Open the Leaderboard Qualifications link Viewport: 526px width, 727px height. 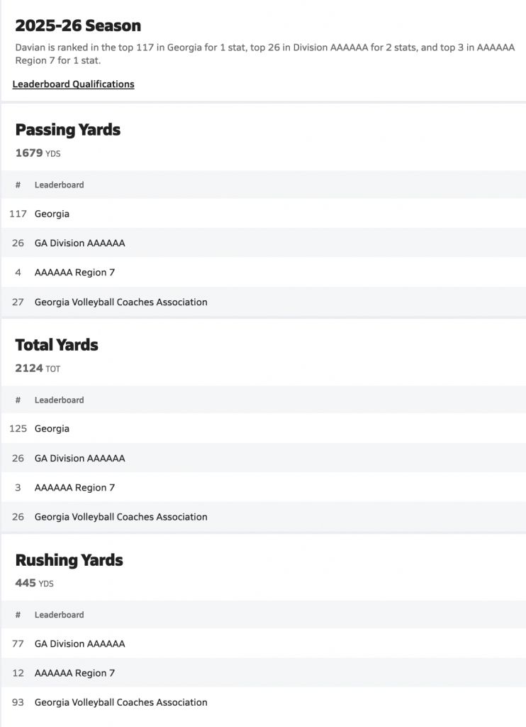pyautogui.click(x=73, y=84)
